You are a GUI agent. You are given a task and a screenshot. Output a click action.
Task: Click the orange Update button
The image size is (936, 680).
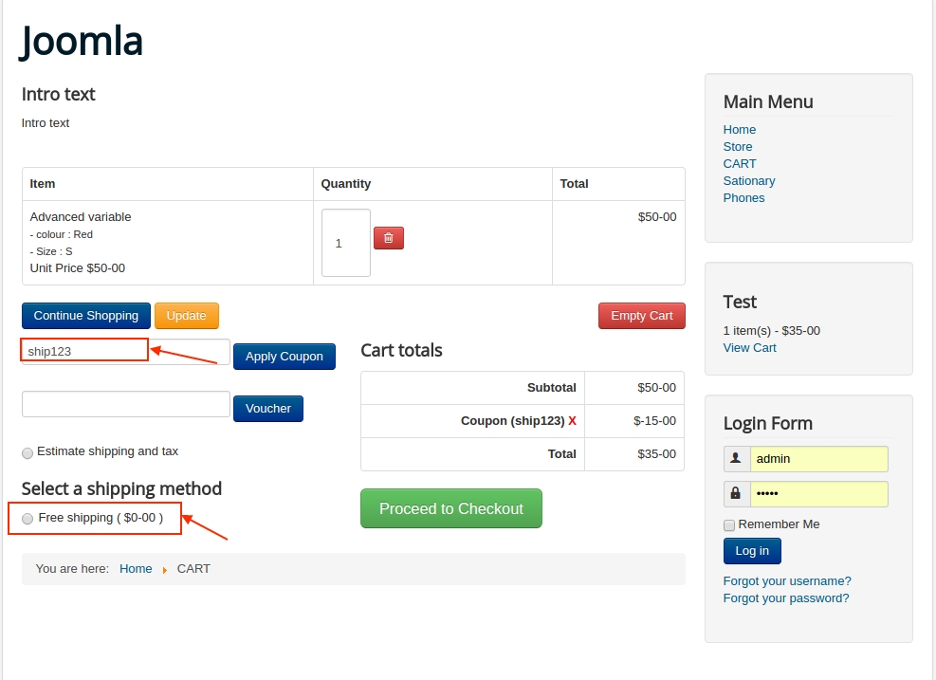coord(187,316)
